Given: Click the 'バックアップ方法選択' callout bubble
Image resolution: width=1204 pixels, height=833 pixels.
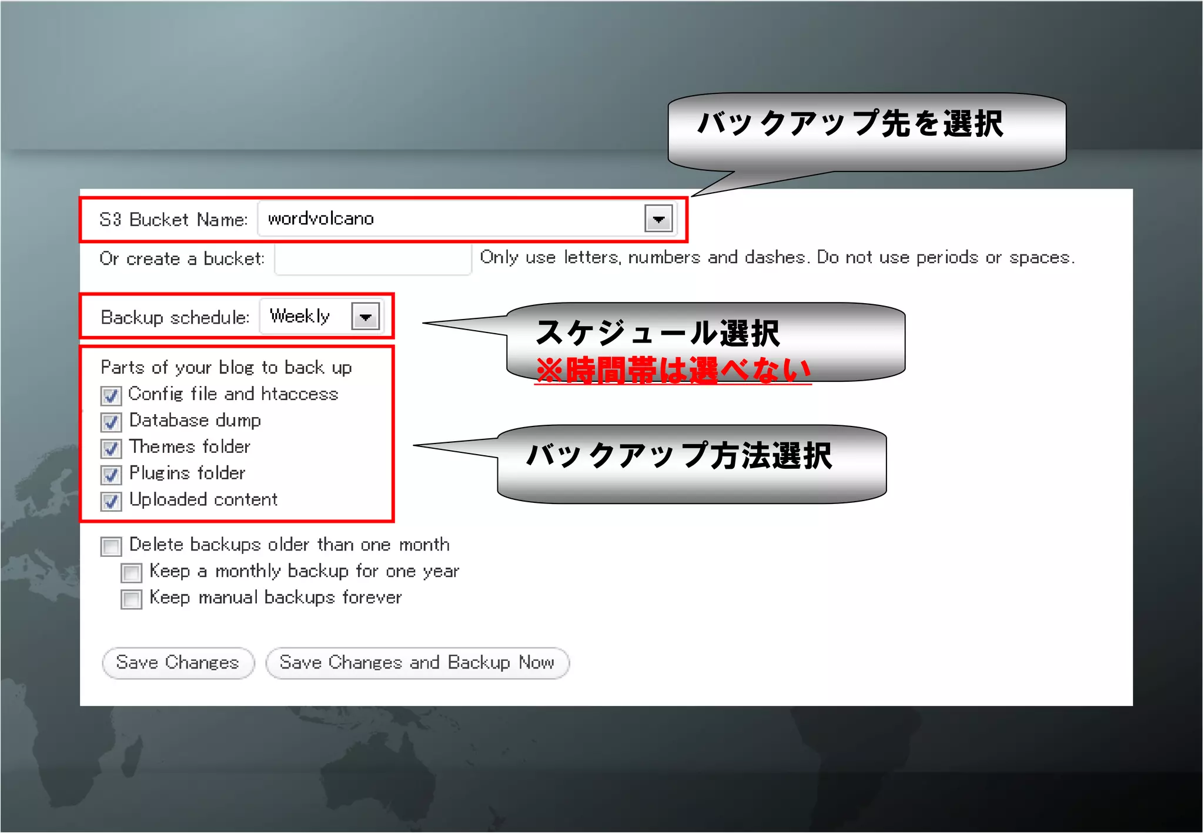Looking at the screenshot, I should (x=691, y=464).
